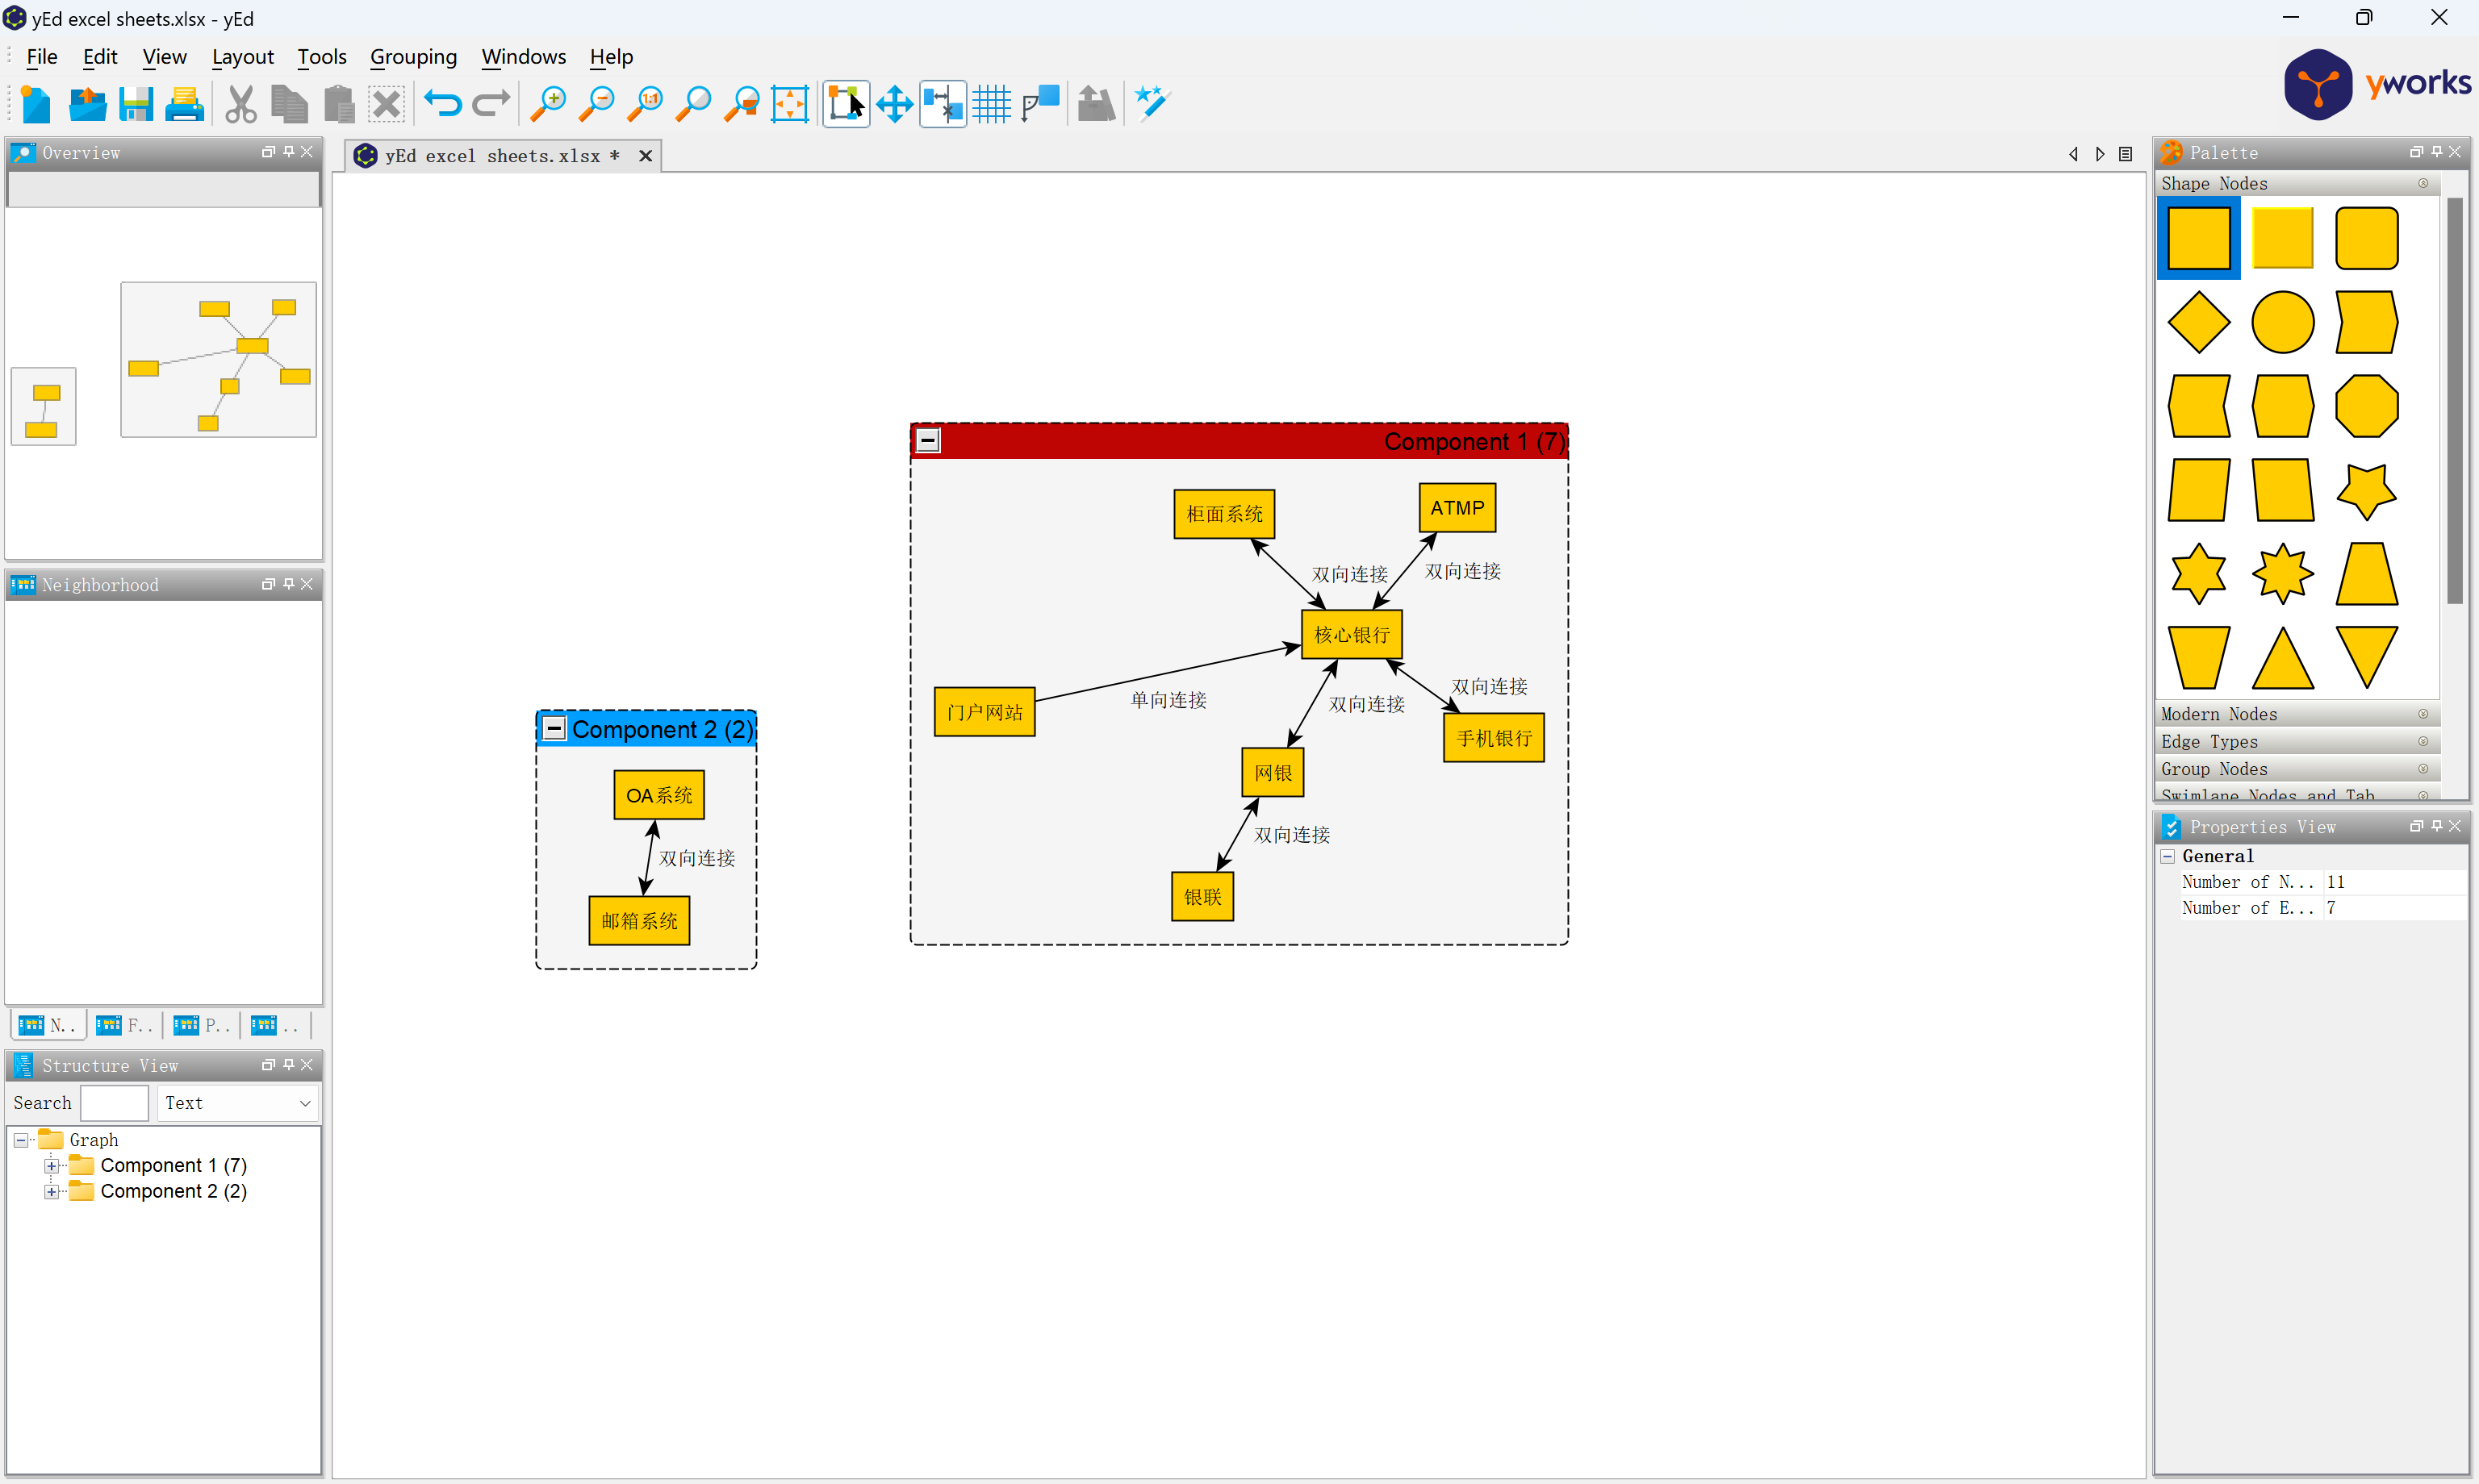Image resolution: width=2479 pixels, height=1484 pixels.
Task: Expand Component 1 (7) tree node
Action: click(51, 1165)
